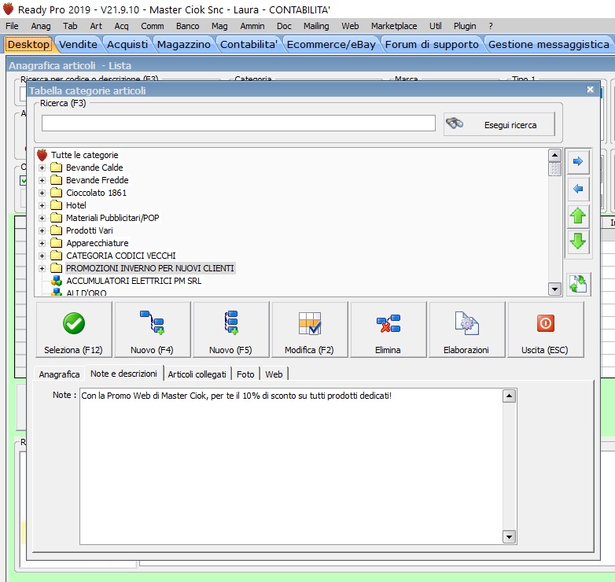Screen dimensions: 615x582
Task: Close the Tabella categorie articoli dialog
Action: click(x=590, y=90)
